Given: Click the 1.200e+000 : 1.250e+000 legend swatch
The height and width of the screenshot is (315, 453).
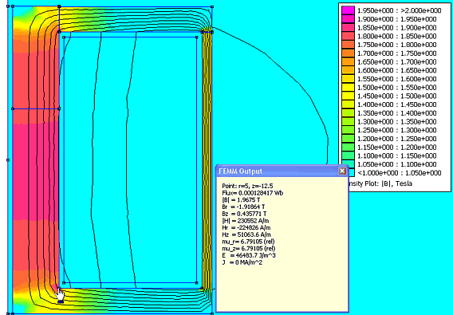Looking at the screenshot, I should (x=348, y=139).
